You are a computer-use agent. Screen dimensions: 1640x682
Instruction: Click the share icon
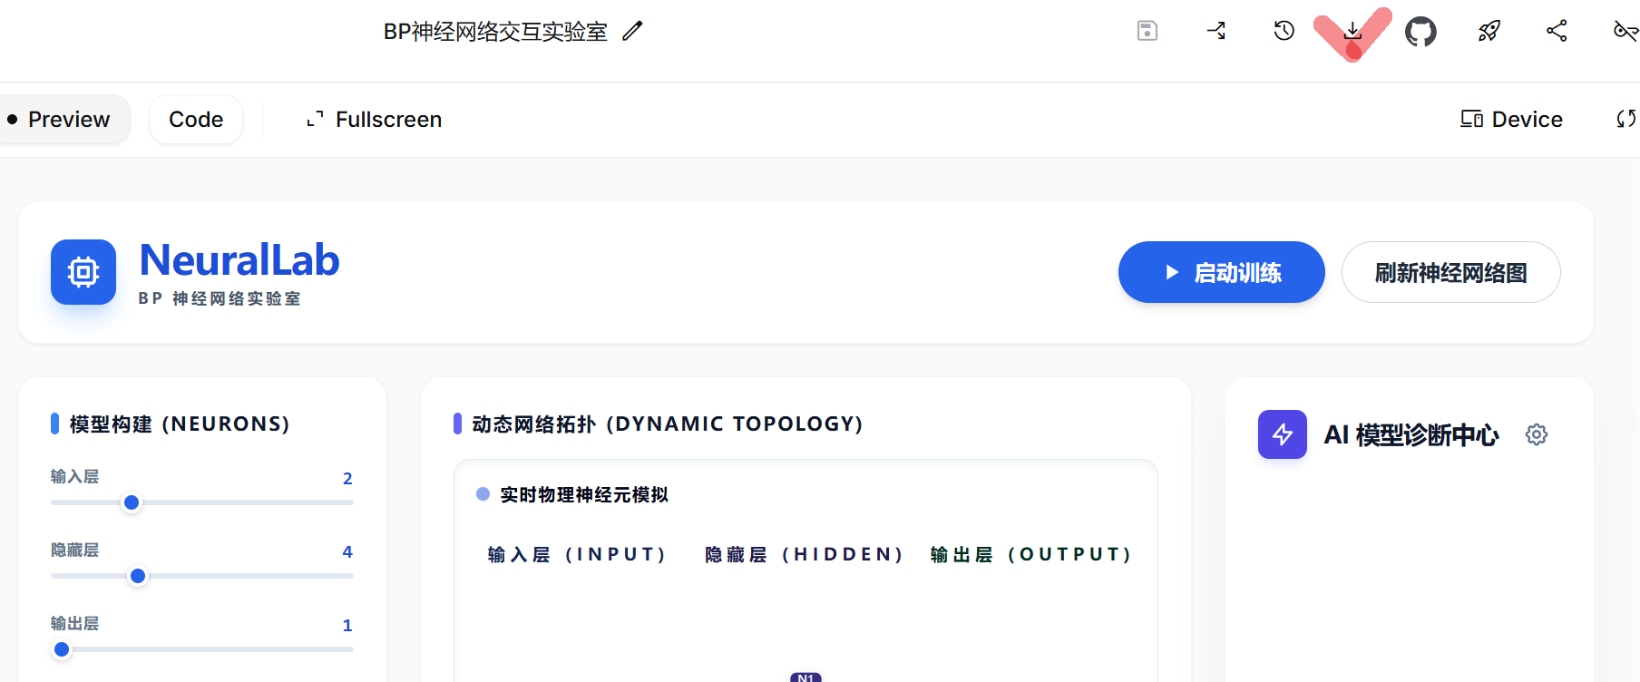(1557, 31)
